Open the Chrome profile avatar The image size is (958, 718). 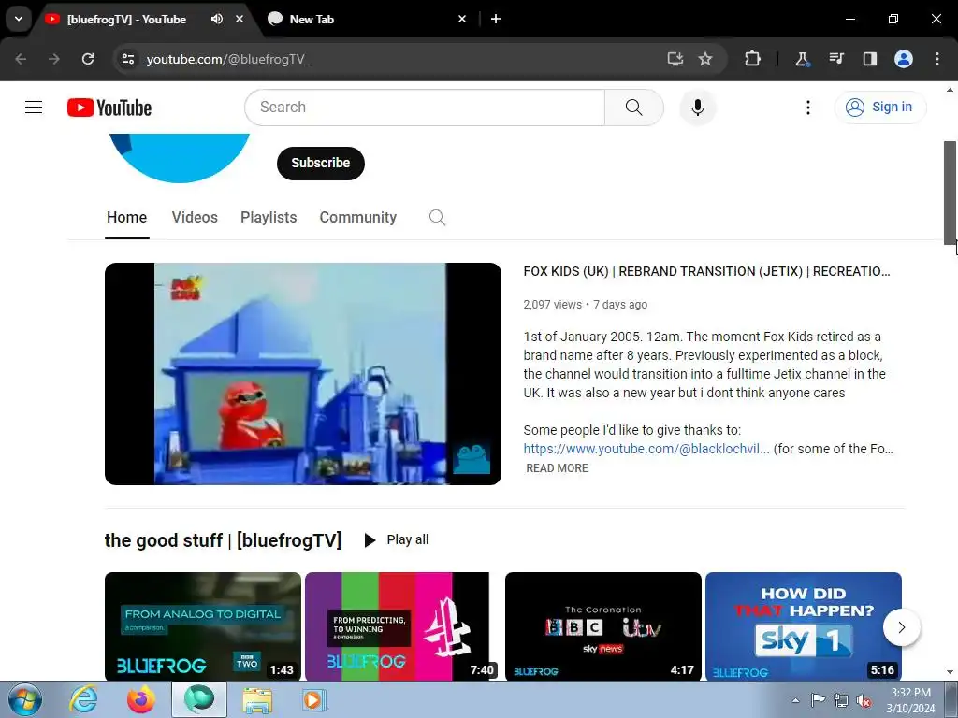(x=903, y=59)
